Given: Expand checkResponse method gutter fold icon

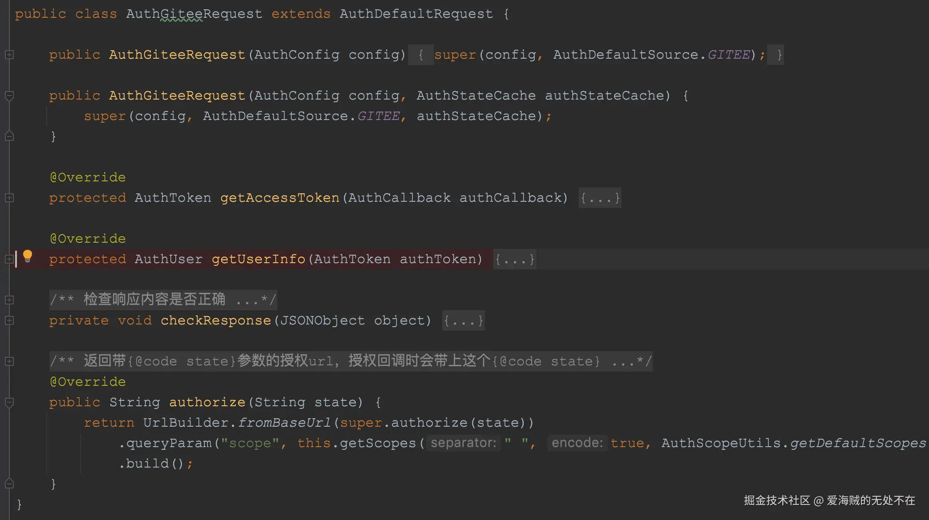Looking at the screenshot, I should (x=9, y=320).
